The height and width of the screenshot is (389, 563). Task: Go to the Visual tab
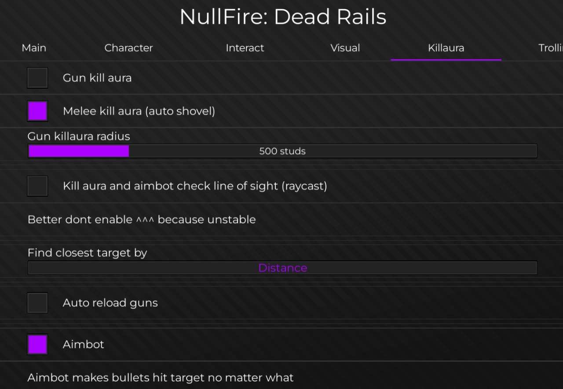[x=345, y=48]
